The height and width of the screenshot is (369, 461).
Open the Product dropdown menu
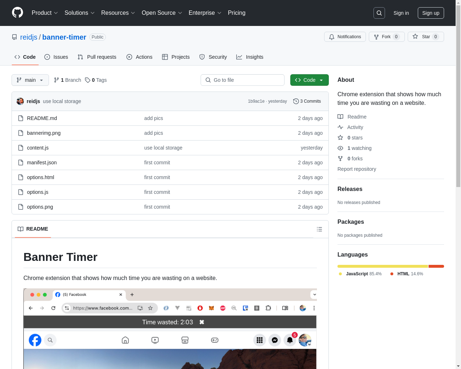click(x=45, y=13)
